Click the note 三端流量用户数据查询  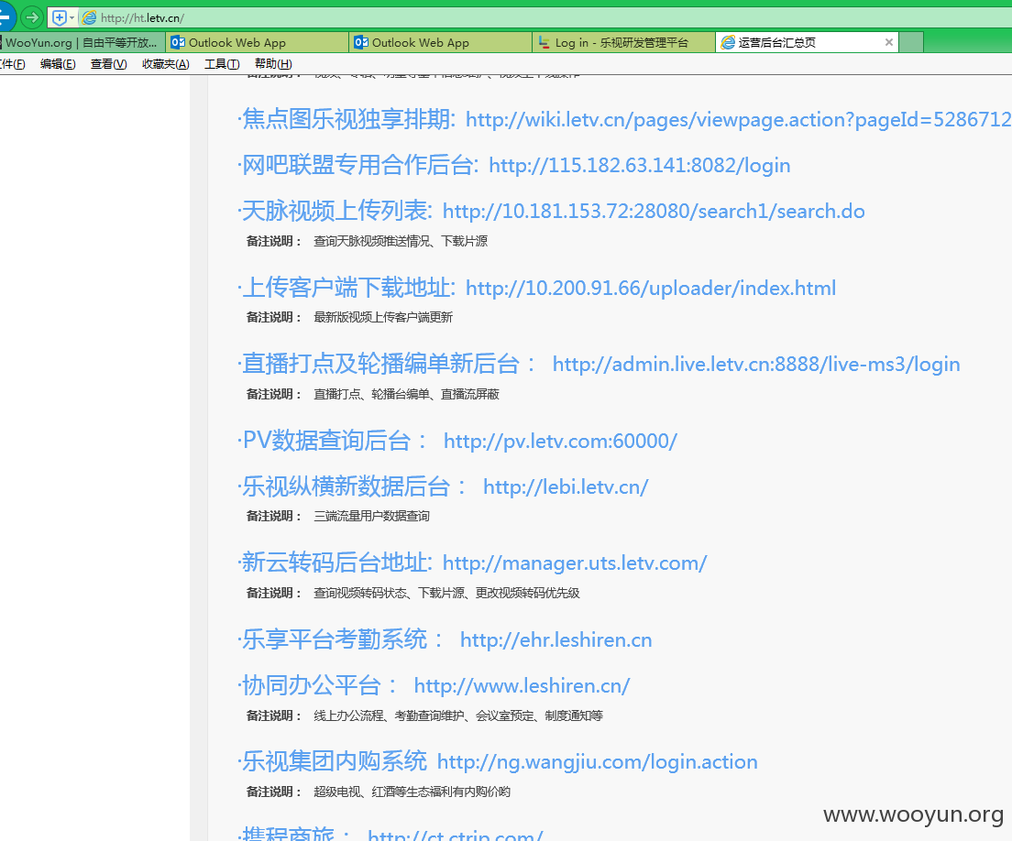click(371, 516)
